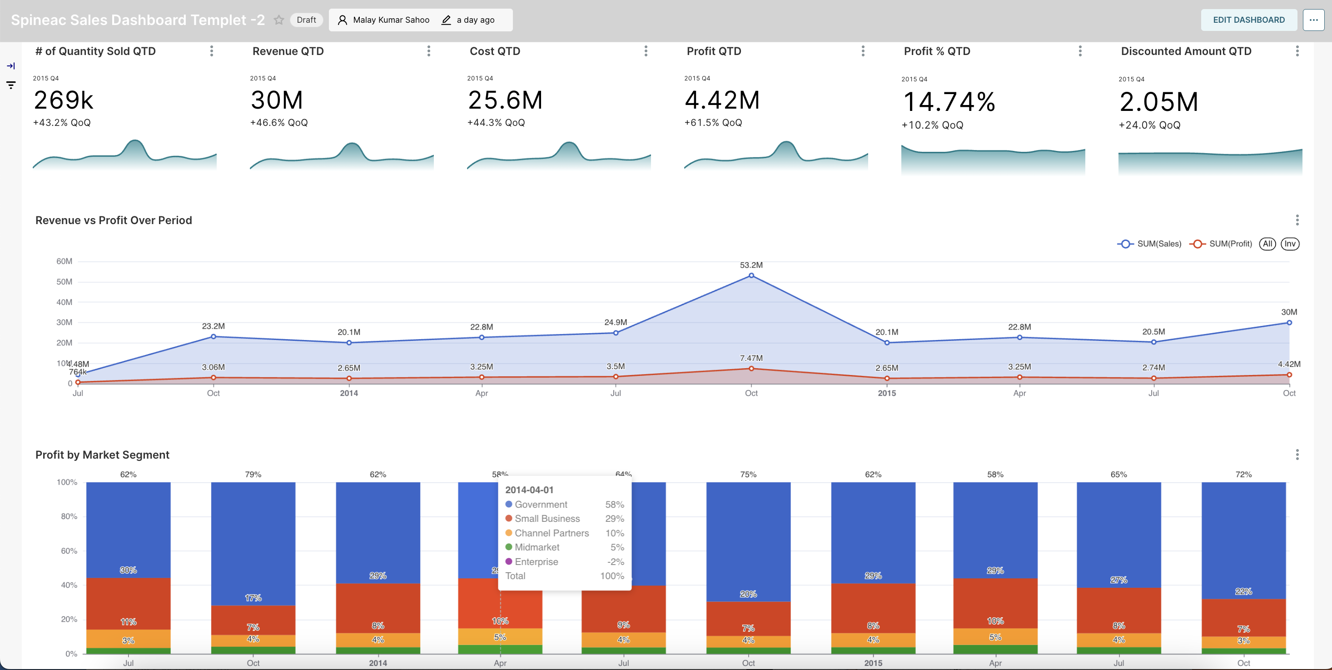This screenshot has height=670, width=1332.
Task: Click the 30M Revenue QTD value
Action: pyautogui.click(x=277, y=100)
